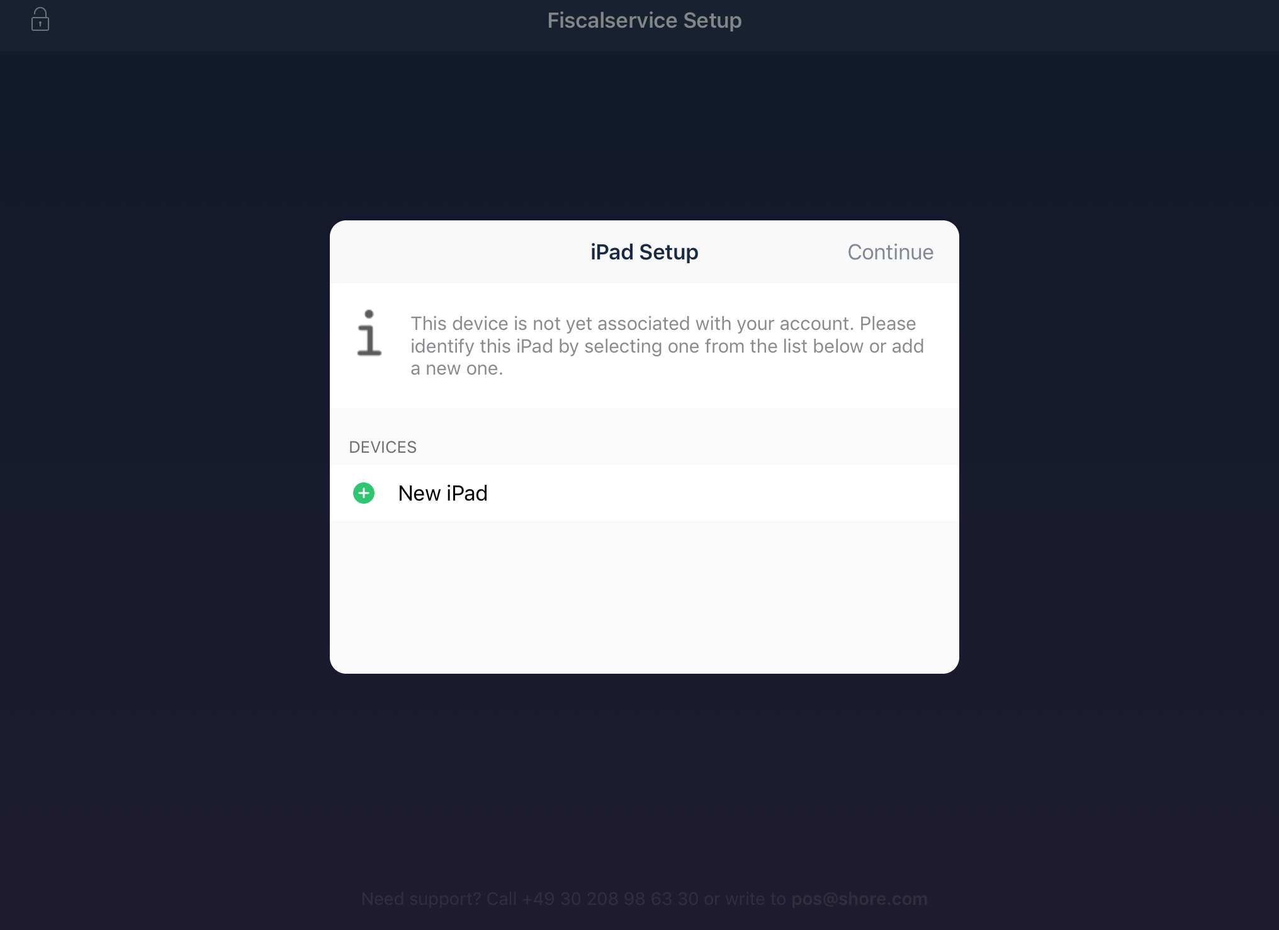Screen dimensions: 1279x930
Task: Click the DEVICES section header
Action: coord(383,447)
